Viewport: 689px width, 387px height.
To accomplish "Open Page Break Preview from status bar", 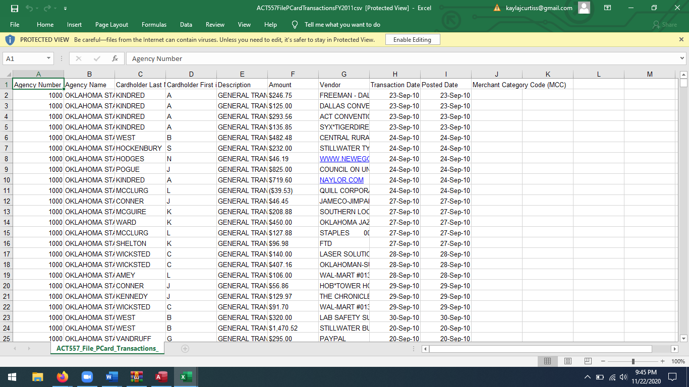I will tap(588, 361).
